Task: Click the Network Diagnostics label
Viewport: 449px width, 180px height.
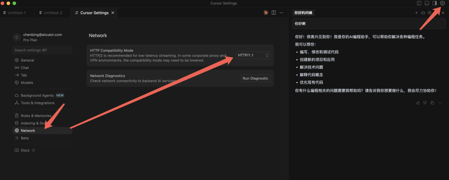Action: pyautogui.click(x=107, y=76)
